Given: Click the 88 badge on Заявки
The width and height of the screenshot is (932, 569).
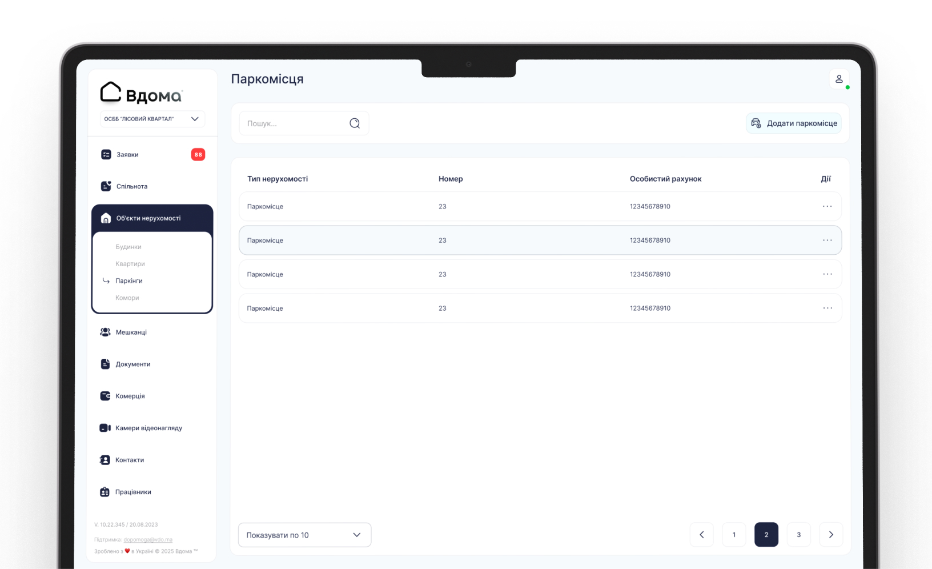Looking at the screenshot, I should tap(198, 154).
